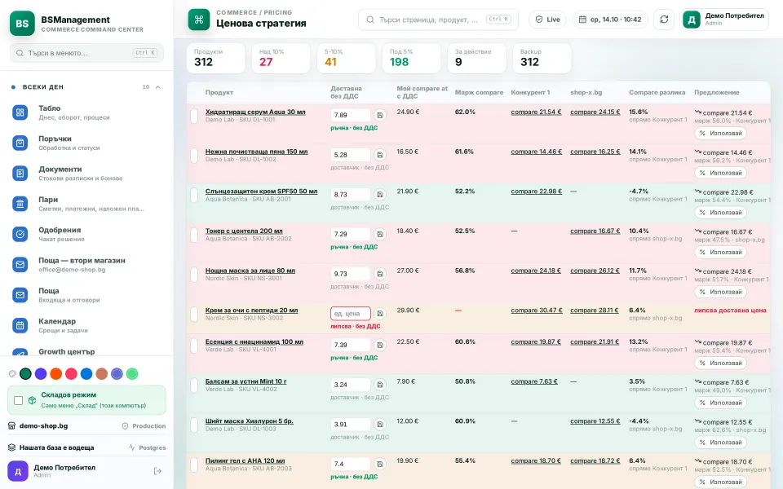The width and height of the screenshot is (783, 489).
Task: Open the Growth център menu item
Action: [86, 351]
